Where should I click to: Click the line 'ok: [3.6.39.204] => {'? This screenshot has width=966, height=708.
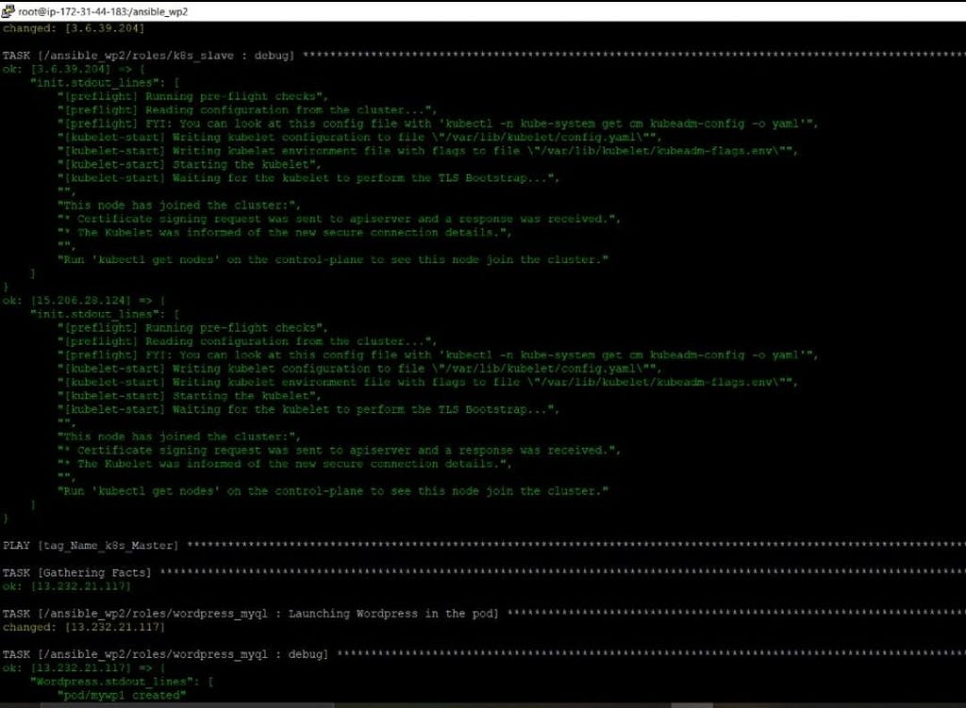(x=74, y=69)
